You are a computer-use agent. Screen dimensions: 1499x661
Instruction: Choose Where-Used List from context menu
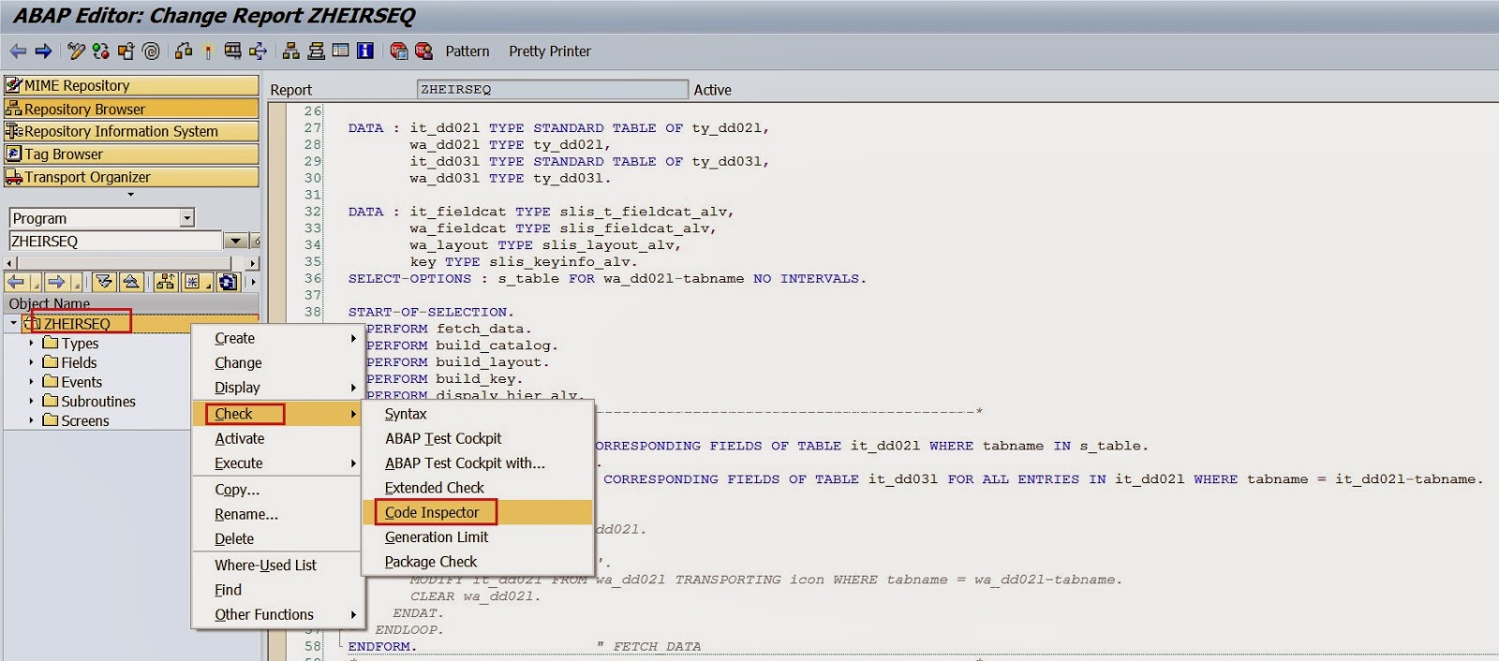[277, 566]
